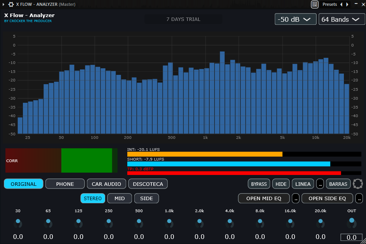Go to next preset arrow
The height and width of the screenshot is (244, 366).
[347, 4]
